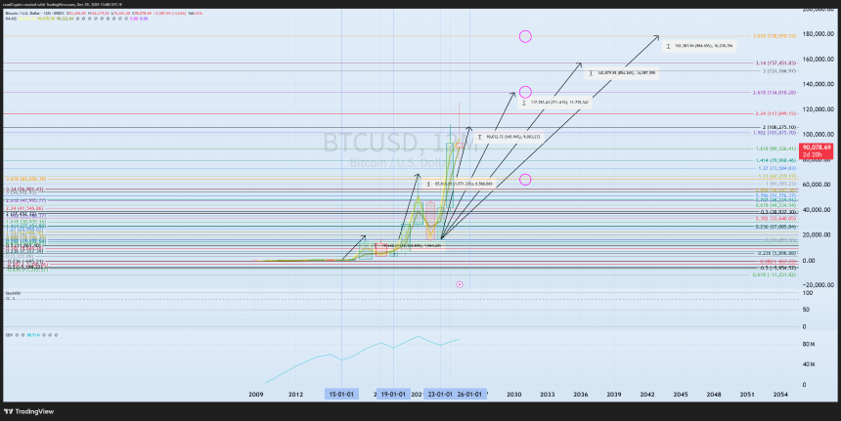Click 2039 on the time axis
This screenshot has width=841, height=421.
pyautogui.click(x=613, y=395)
